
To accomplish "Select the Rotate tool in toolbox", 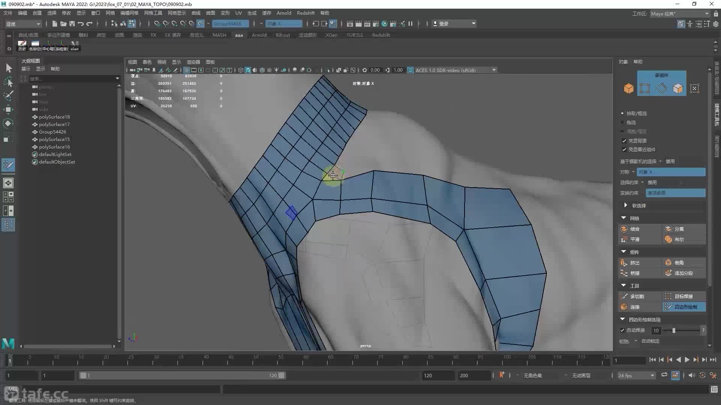I will (x=8, y=123).
